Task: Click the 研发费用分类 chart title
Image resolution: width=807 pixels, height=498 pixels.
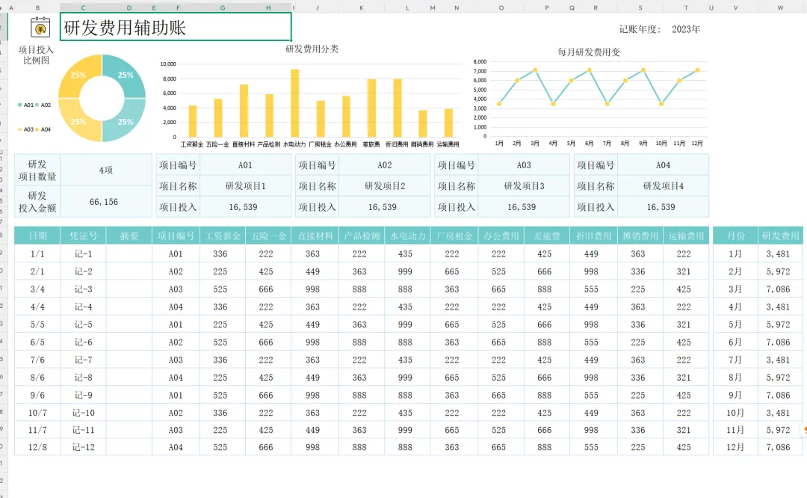Action: (x=312, y=49)
